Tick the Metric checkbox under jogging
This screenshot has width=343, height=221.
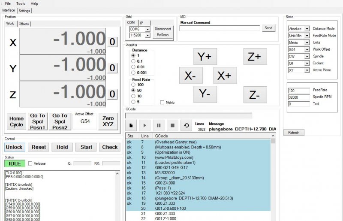[x=162, y=103]
